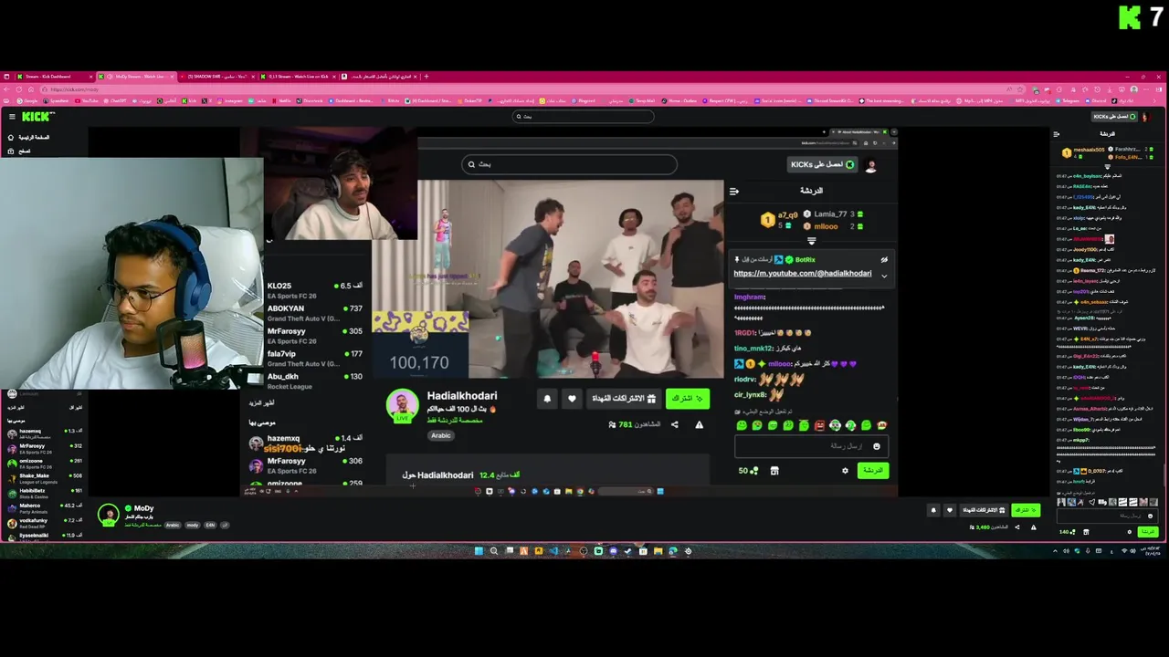Open the ABOKYAN channel row
The height and width of the screenshot is (657, 1169).
click(x=315, y=313)
